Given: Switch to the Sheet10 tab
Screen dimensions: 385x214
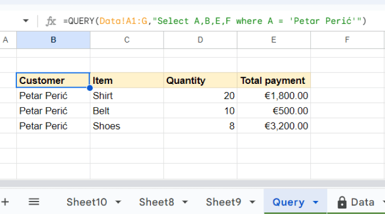Looking at the screenshot, I should click(x=87, y=202).
